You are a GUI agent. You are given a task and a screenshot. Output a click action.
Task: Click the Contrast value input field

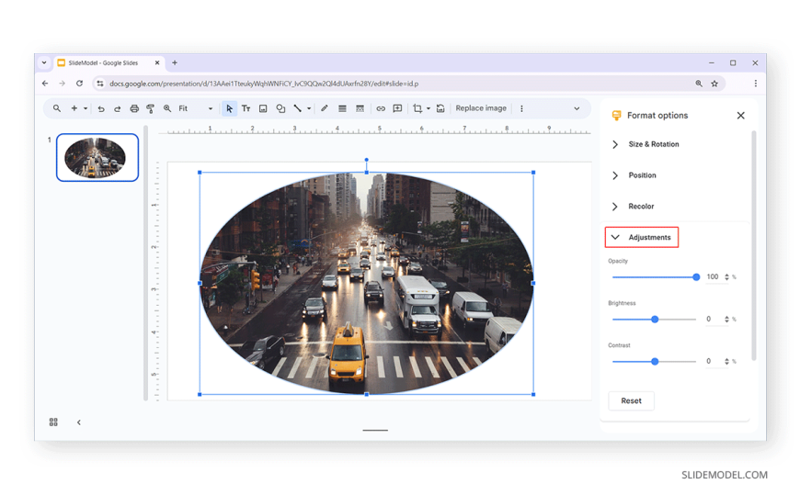point(713,362)
